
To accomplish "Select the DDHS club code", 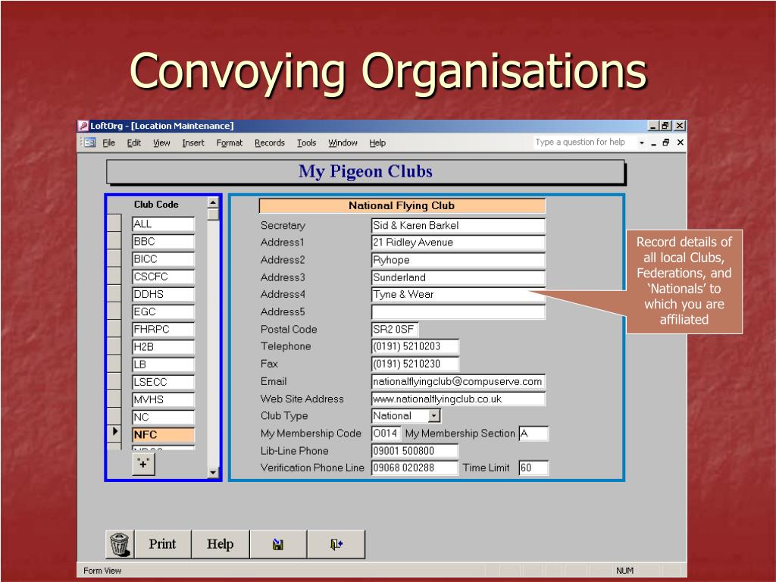I will coord(164,295).
